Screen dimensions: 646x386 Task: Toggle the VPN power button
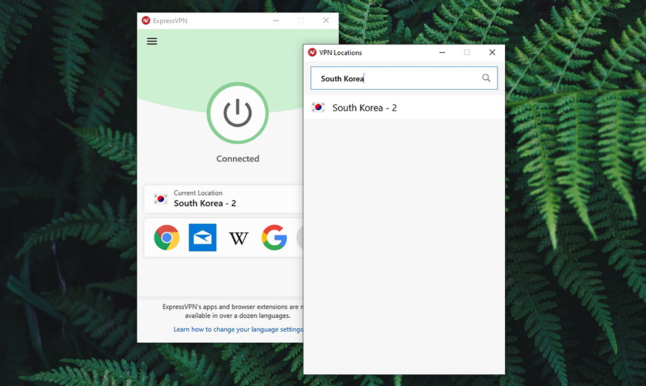tap(237, 113)
